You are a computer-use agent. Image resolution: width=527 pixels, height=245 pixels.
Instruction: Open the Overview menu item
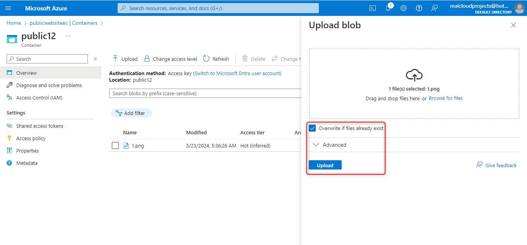point(51,73)
